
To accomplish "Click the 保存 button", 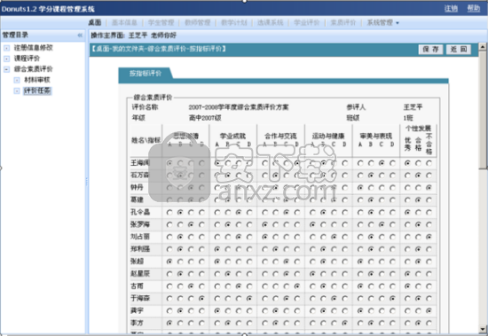I will pos(430,49).
